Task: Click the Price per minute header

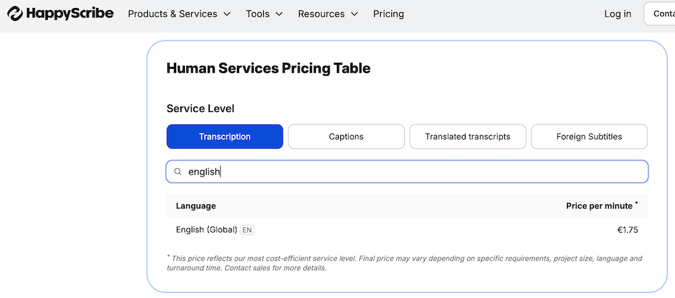Action: [x=601, y=206]
